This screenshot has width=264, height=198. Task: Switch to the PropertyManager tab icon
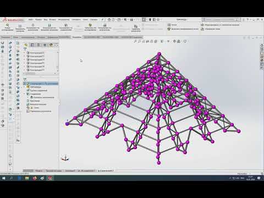coord(32,45)
